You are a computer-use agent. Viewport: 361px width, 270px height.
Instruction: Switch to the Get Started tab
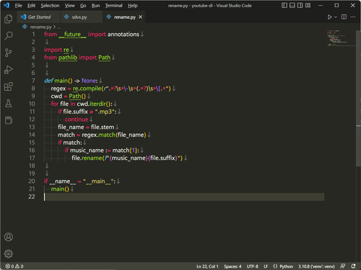coord(38,17)
